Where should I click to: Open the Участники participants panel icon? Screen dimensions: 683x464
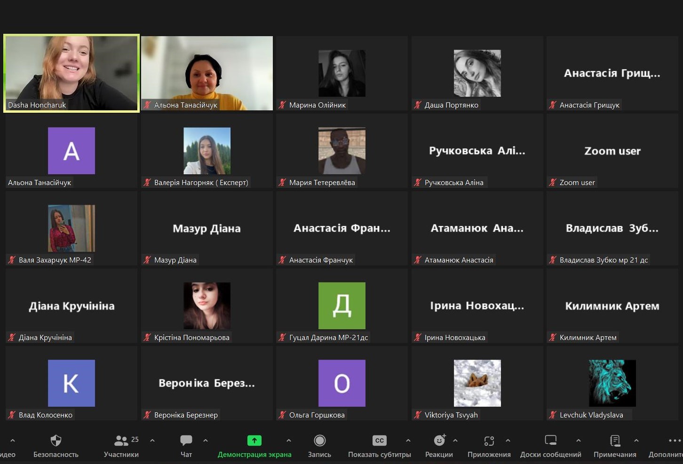coord(121,441)
